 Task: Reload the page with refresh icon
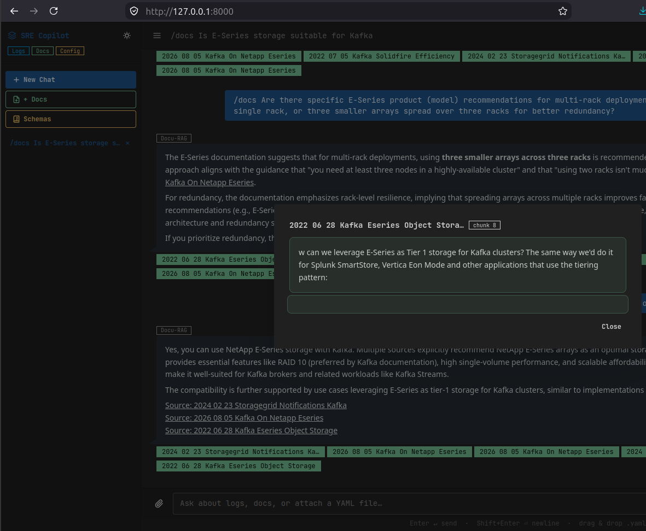tap(54, 11)
